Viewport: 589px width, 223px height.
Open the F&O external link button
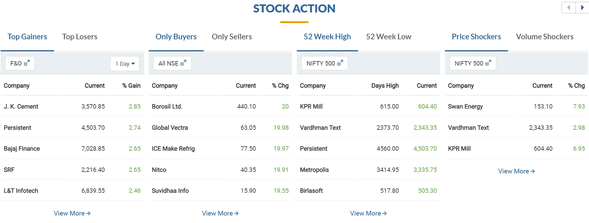tap(20, 63)
